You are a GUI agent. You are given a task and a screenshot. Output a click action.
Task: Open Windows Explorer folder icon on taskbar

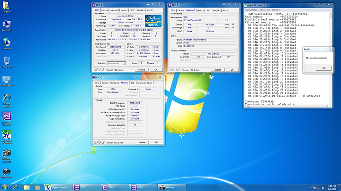point(27,187)
